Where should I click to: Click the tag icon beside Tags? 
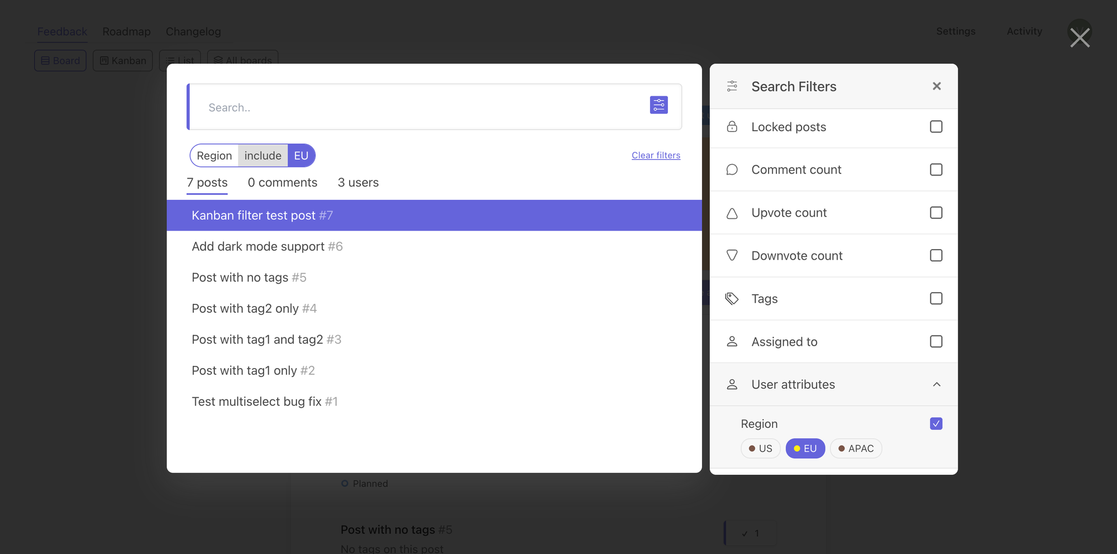coord(732,299)
